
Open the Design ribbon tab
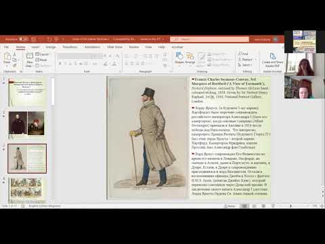point(51,47)
